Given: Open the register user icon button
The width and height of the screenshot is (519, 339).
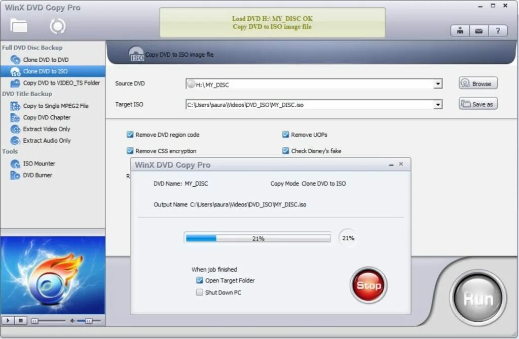Looking at the screenshot, I should tap(460, 31).
